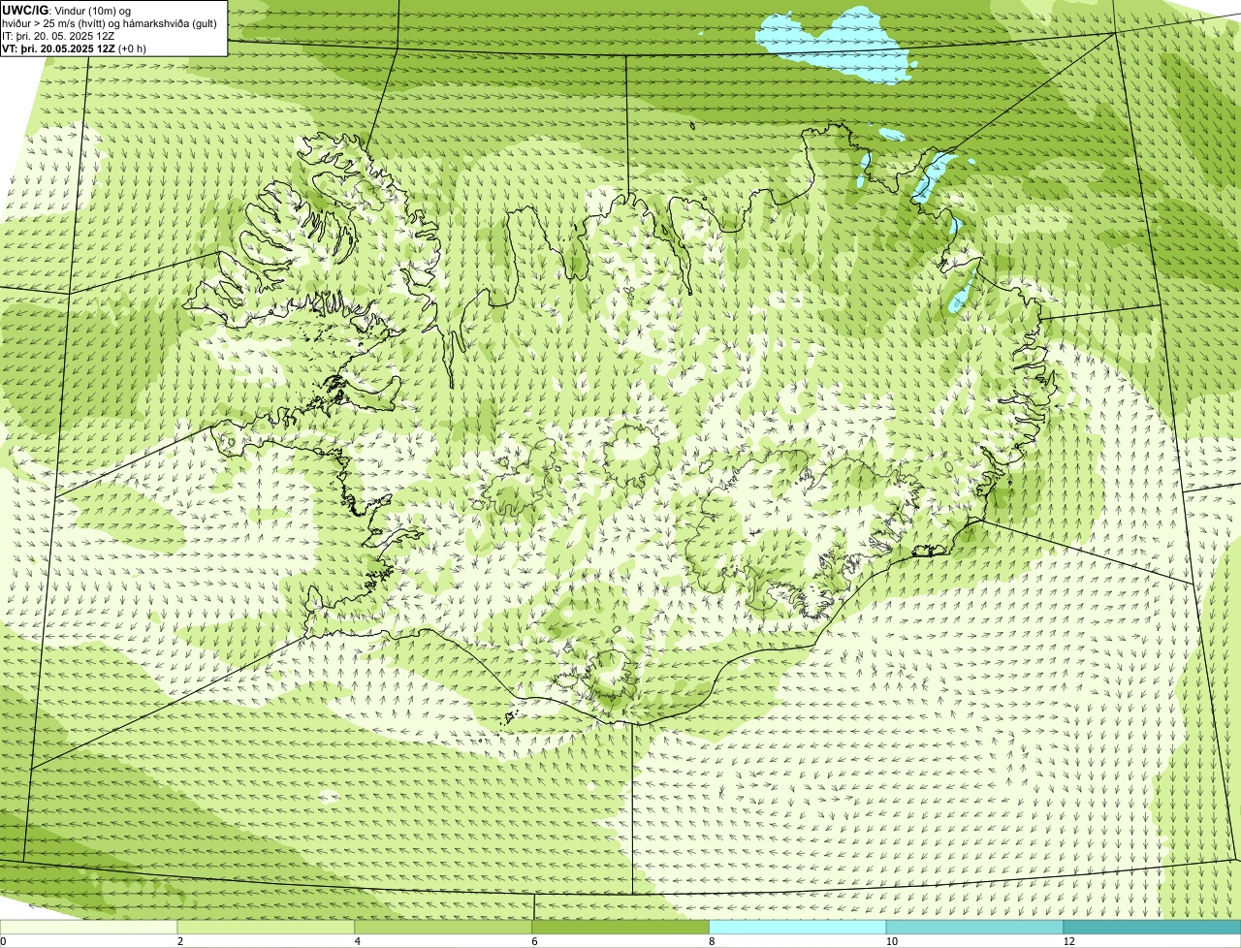This screenshot has width=1241, height=948.
Task: Click the legend tick label "6"
Action: click(x=534, y=941)
